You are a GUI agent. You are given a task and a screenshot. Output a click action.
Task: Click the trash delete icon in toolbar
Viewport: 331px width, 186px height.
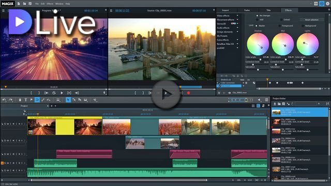20,100
